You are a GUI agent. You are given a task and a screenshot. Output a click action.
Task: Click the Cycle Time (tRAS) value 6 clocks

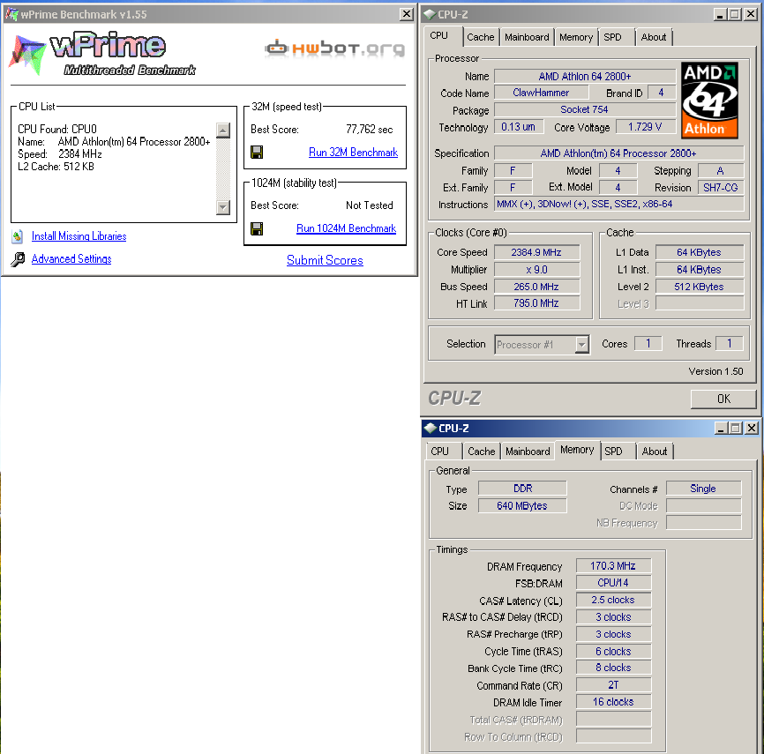pos(613,651)
